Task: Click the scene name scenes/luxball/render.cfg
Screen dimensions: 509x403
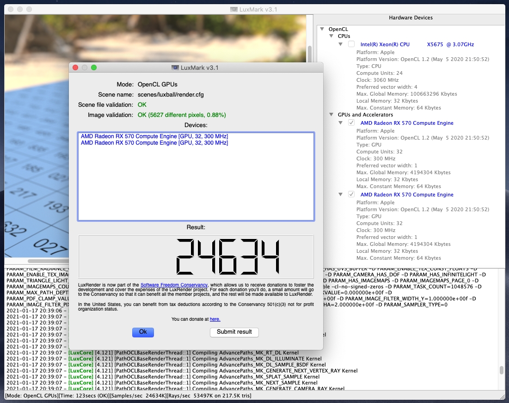Action: (171, 95)
